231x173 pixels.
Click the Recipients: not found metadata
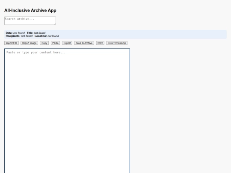[19, 36]
